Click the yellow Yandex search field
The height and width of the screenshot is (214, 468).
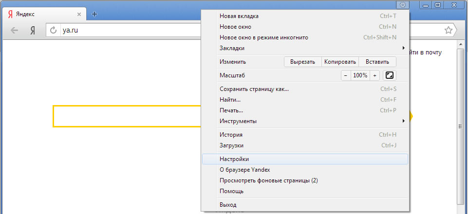[127, 116]
